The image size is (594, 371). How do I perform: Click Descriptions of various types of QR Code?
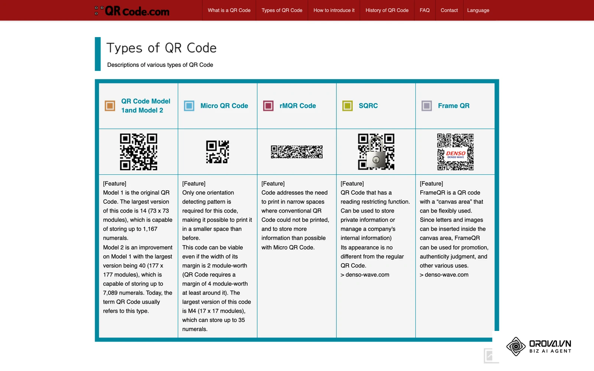pyautogui.click(x=160, y=65)
